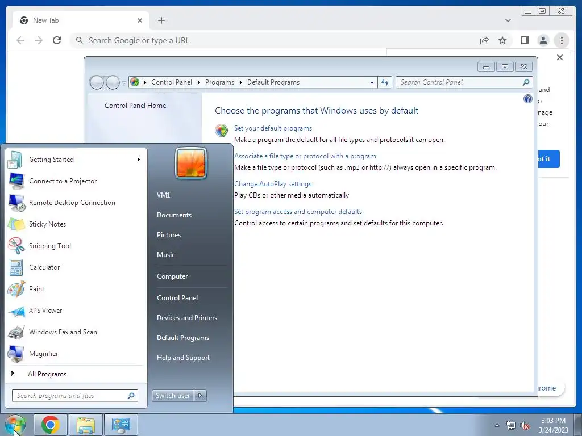Reload the Chrome page

click(57, 40)
